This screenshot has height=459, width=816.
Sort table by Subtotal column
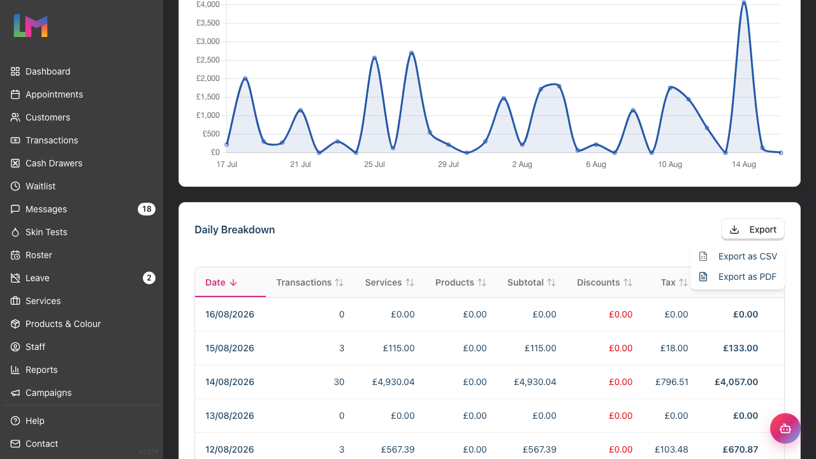(532, 282)
